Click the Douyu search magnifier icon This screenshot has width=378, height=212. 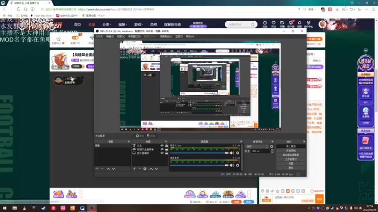pyautogui.click(x=253, y=24)
